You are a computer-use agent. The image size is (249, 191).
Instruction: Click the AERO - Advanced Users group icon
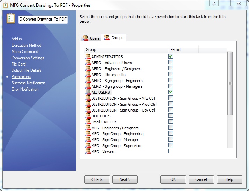pos(88,62)
